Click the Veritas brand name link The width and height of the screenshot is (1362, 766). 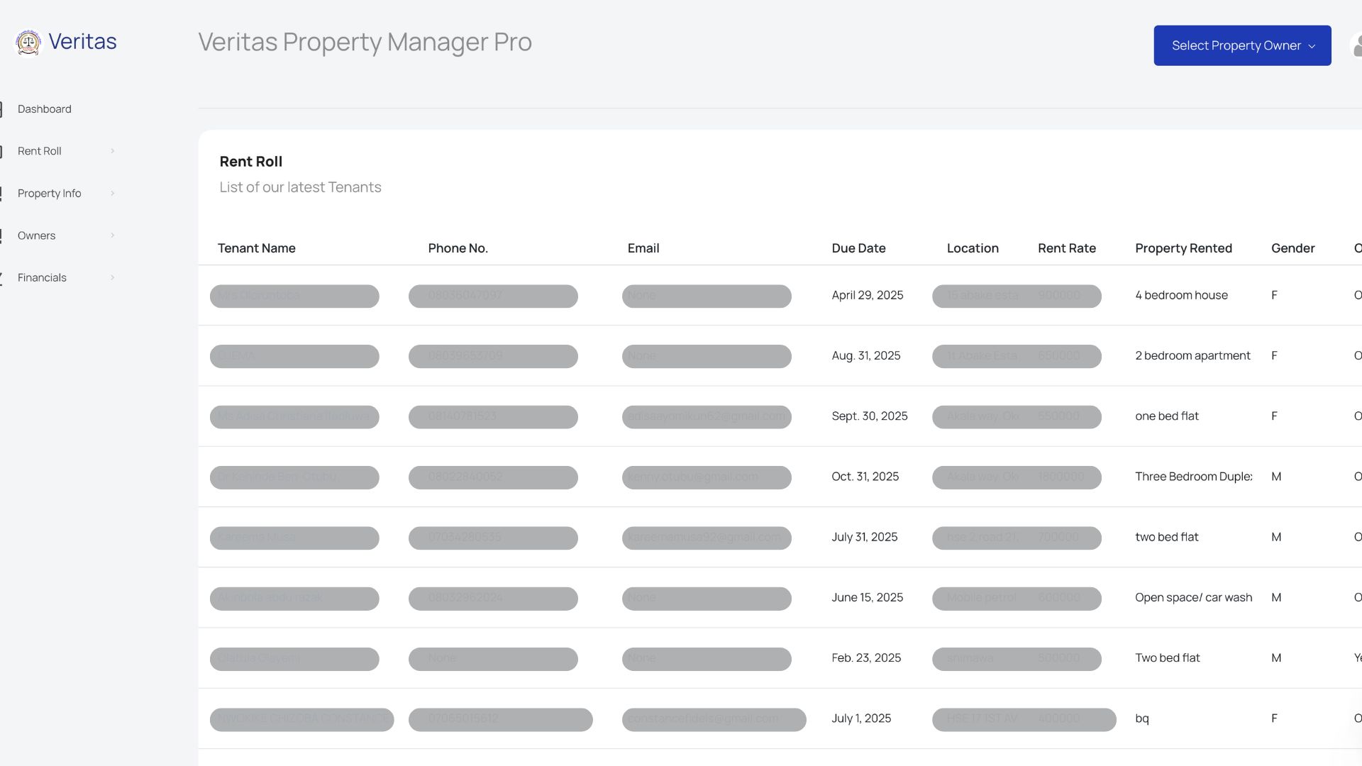(82, 42)
